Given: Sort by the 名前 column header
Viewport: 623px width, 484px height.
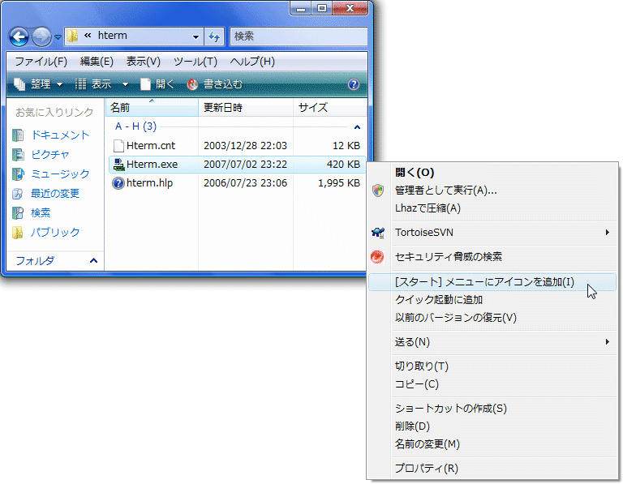Looking at the screenshot, I should 153,108.
